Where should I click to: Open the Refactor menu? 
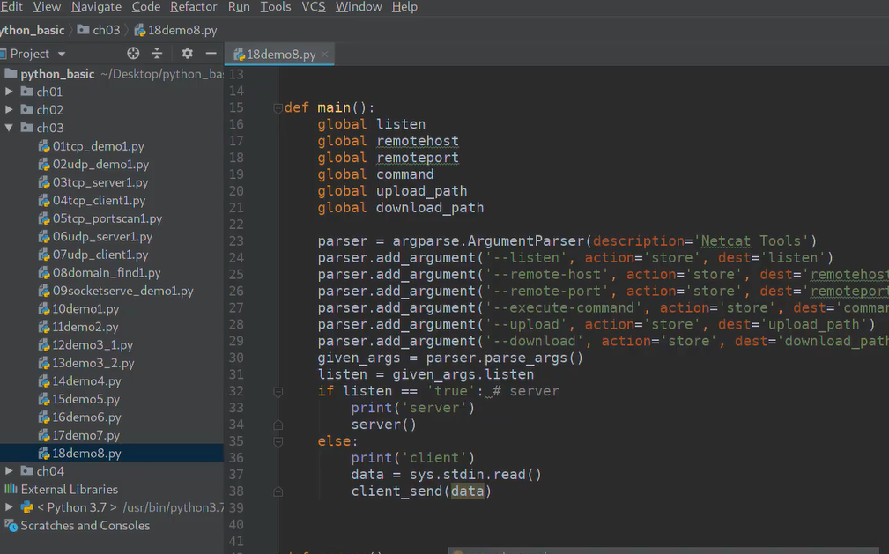tap(193, 7)
